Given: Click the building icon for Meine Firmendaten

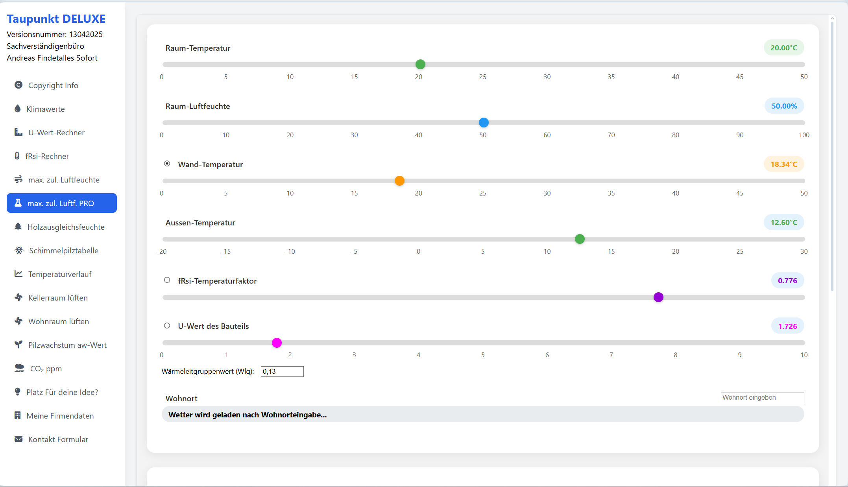Looking at the screenshot, I should [x=17, y=415].
